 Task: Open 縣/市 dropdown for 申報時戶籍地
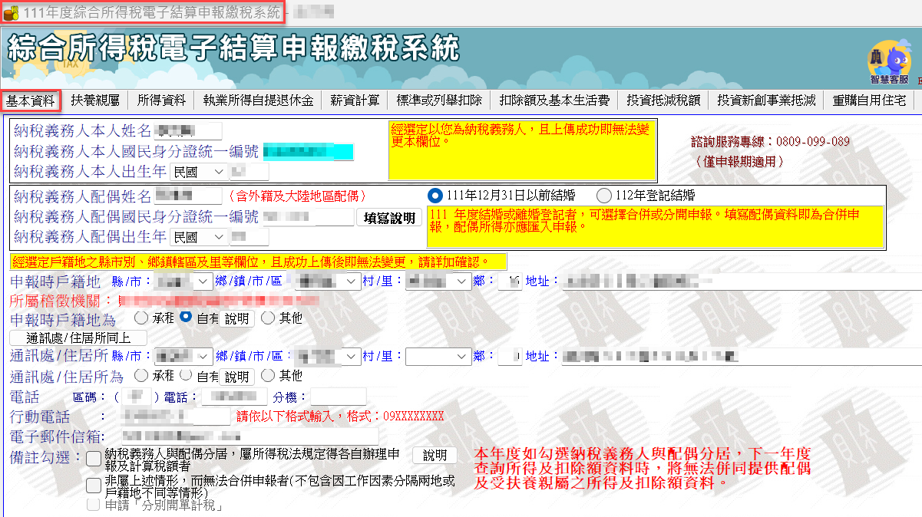[x=183, y=282]
